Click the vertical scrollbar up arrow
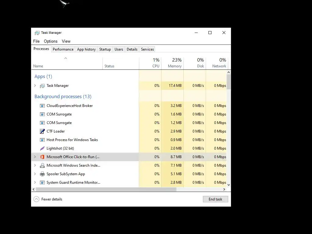Viewport: 312px width, 234px height. pyautogui.click(x=229, y=73)
